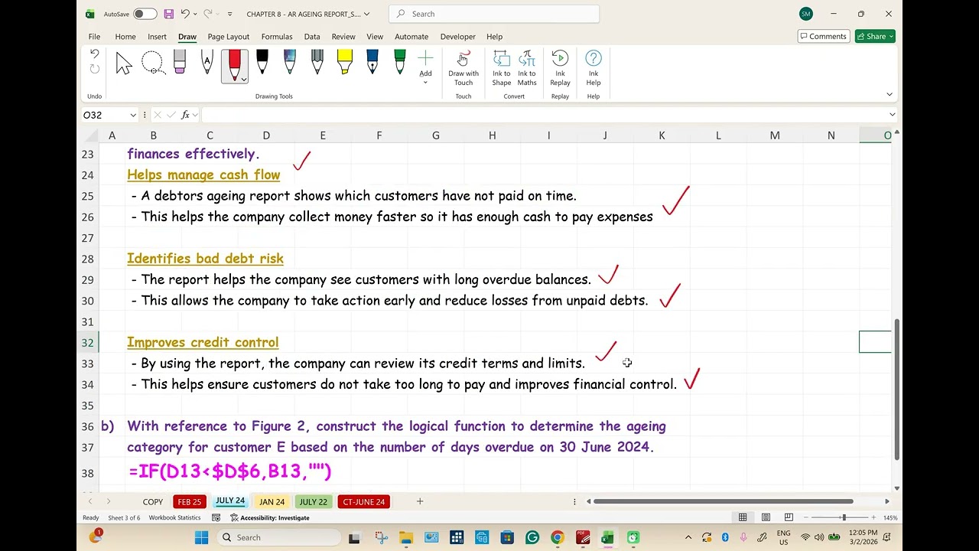Select the Action Pen tool

click(x=207, y=63)
